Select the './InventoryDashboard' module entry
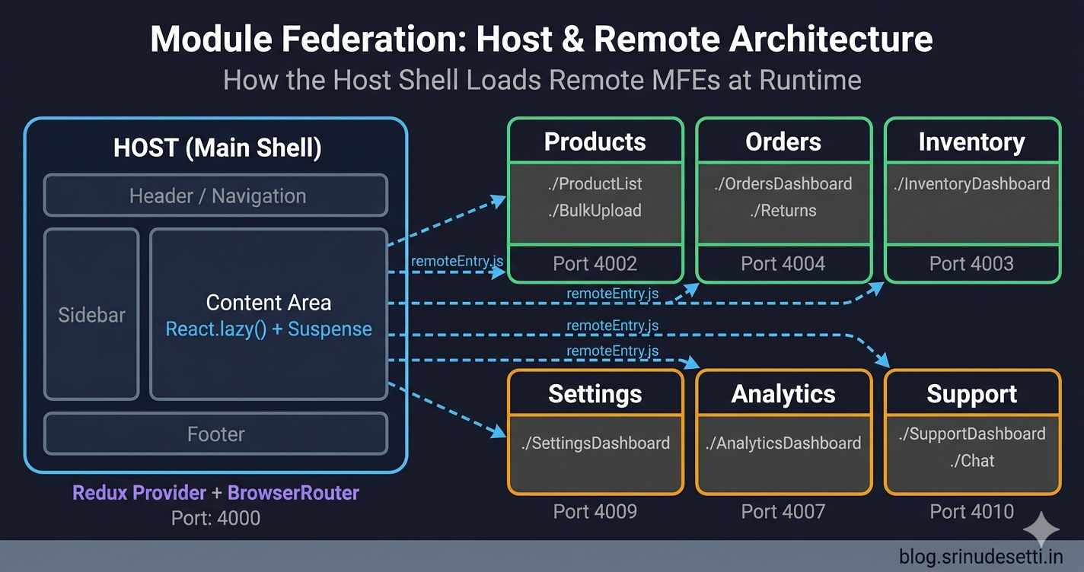The image size is (1084, 572). click(972, 184)
